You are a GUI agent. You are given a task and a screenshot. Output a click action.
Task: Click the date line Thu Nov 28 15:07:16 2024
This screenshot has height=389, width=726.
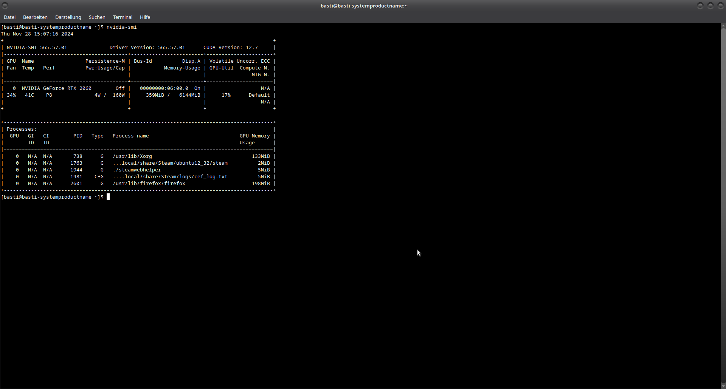tap(37, 34)
